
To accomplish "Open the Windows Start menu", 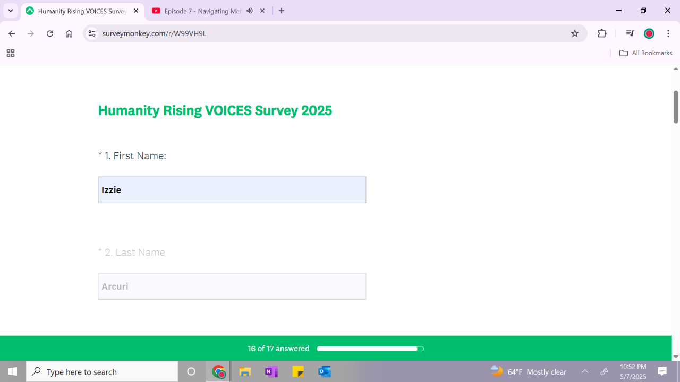I will [x=13, y=372].
